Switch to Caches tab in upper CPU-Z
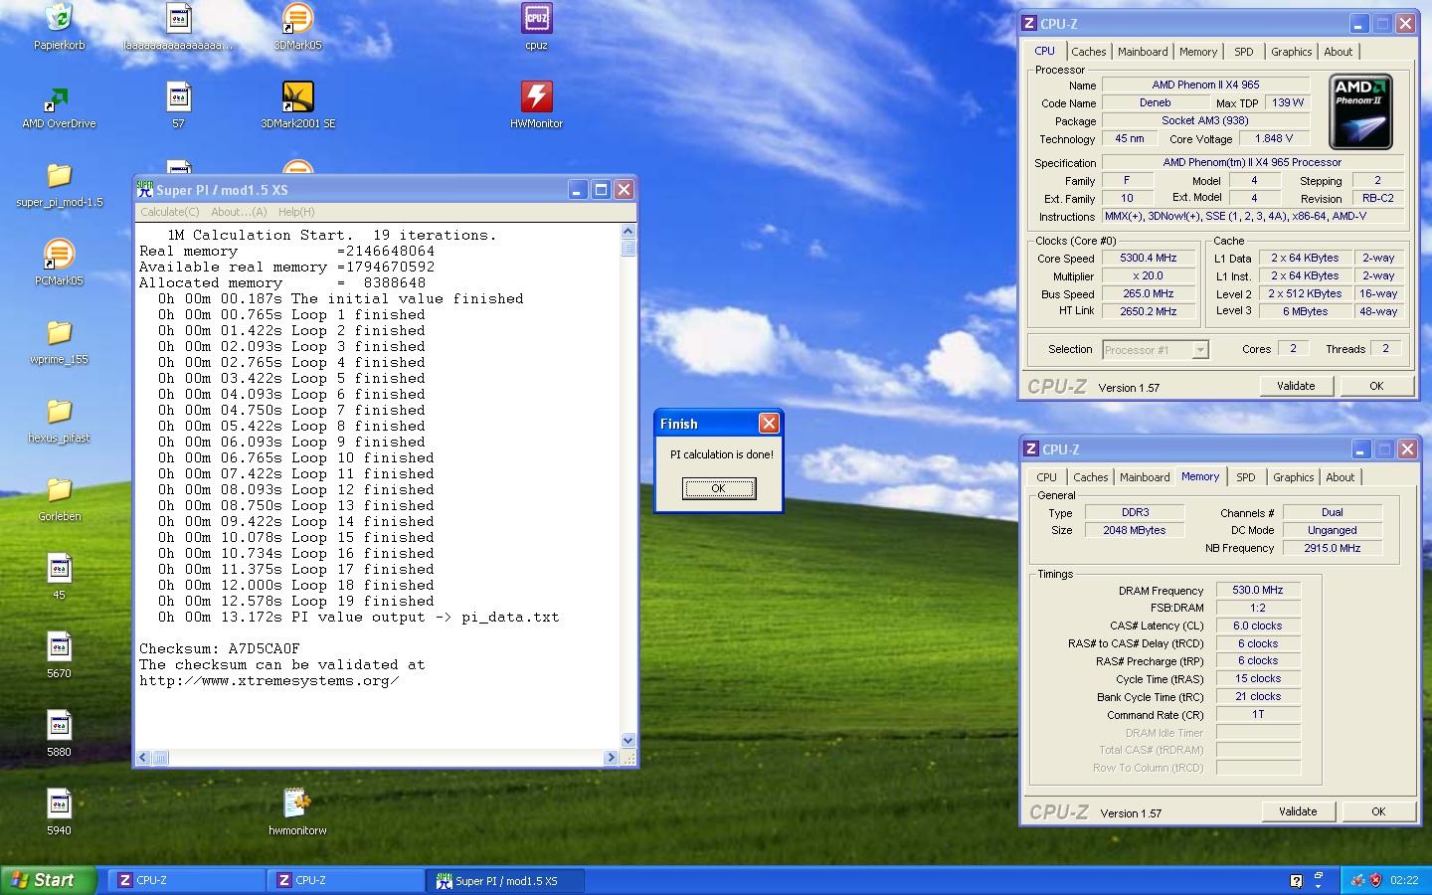The width and height of the screenshot is (1432, 895). 1089,52
